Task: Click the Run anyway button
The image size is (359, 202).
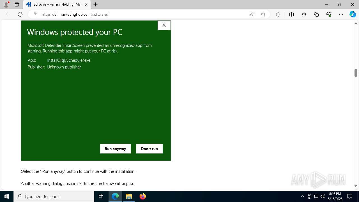Action: (x=115, y=149)
